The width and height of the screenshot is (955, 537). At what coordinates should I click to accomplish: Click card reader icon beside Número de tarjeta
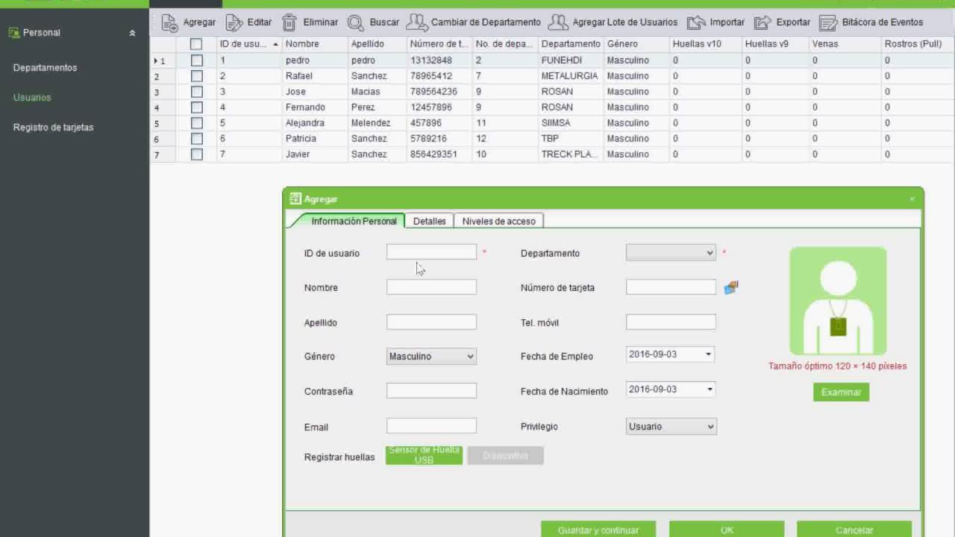click(731, 287)
